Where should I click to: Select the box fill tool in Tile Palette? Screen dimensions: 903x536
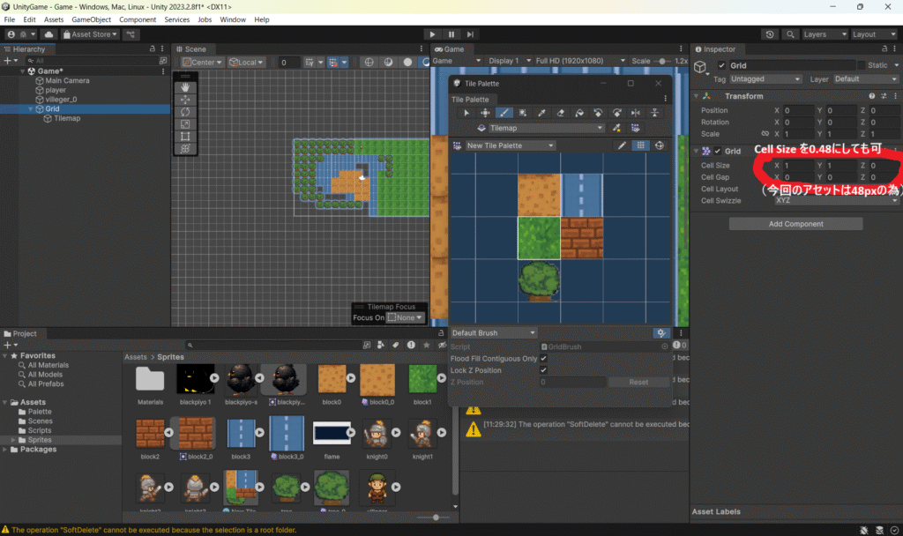click(523, 113)
